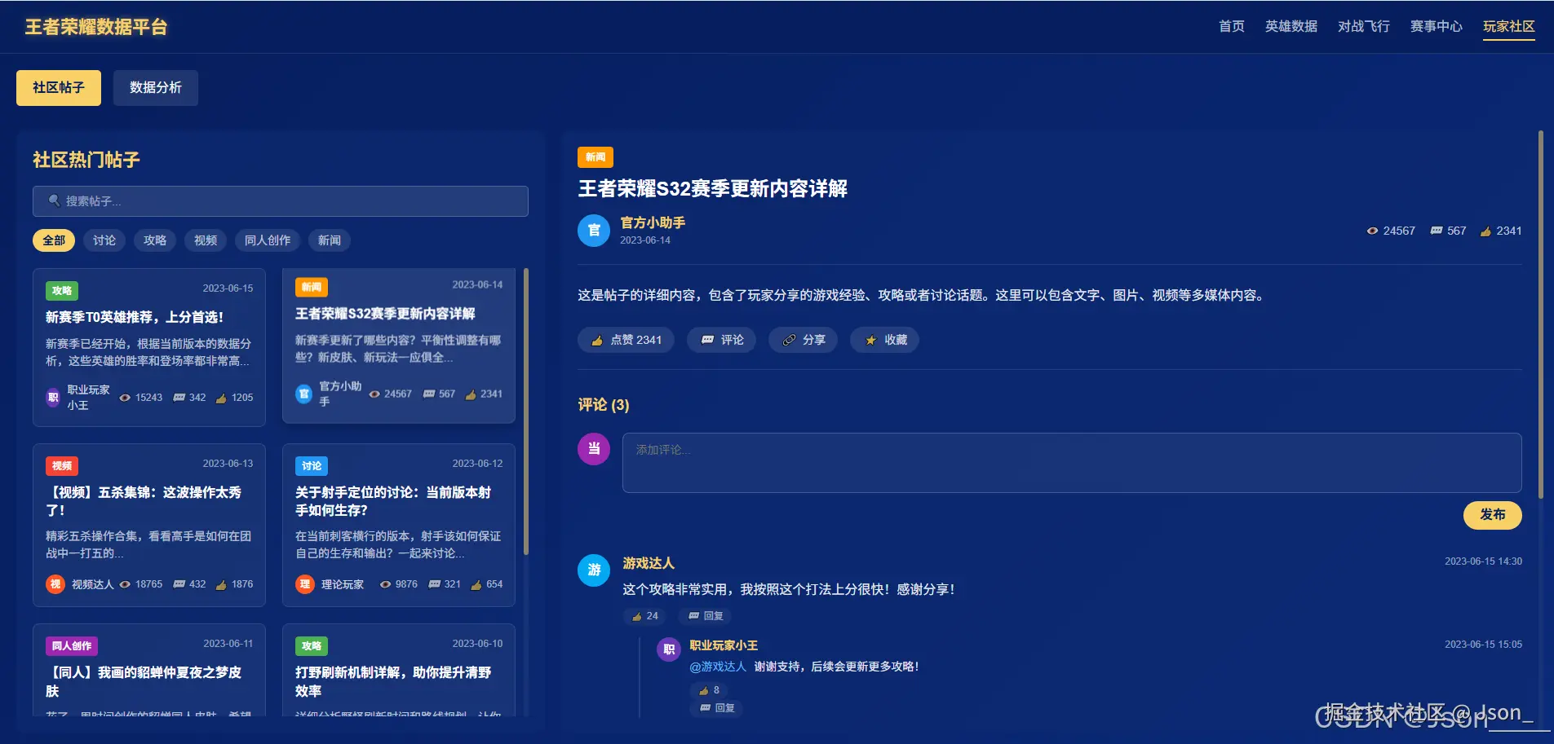Click the 讨论 tag on the 射手 card
1554x744 pixels.
[312, 466]
